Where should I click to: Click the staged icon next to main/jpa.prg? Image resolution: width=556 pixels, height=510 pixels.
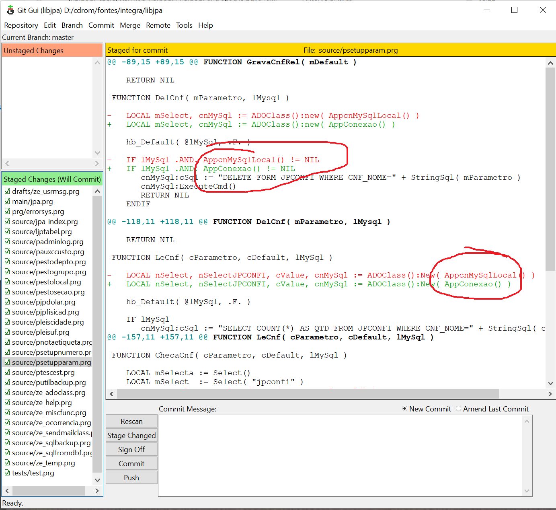[x=7, y=201]
